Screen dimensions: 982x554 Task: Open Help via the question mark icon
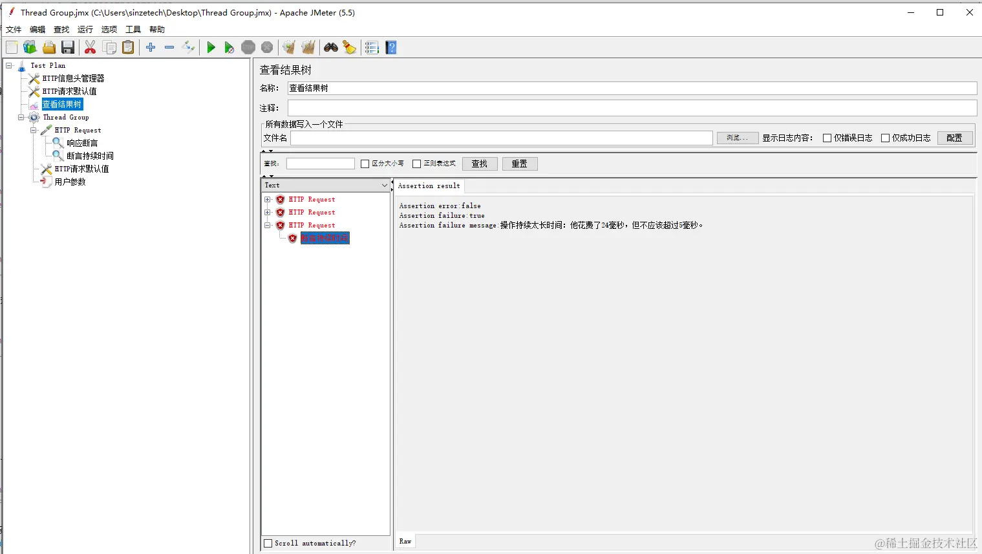[x=390, y=47]
